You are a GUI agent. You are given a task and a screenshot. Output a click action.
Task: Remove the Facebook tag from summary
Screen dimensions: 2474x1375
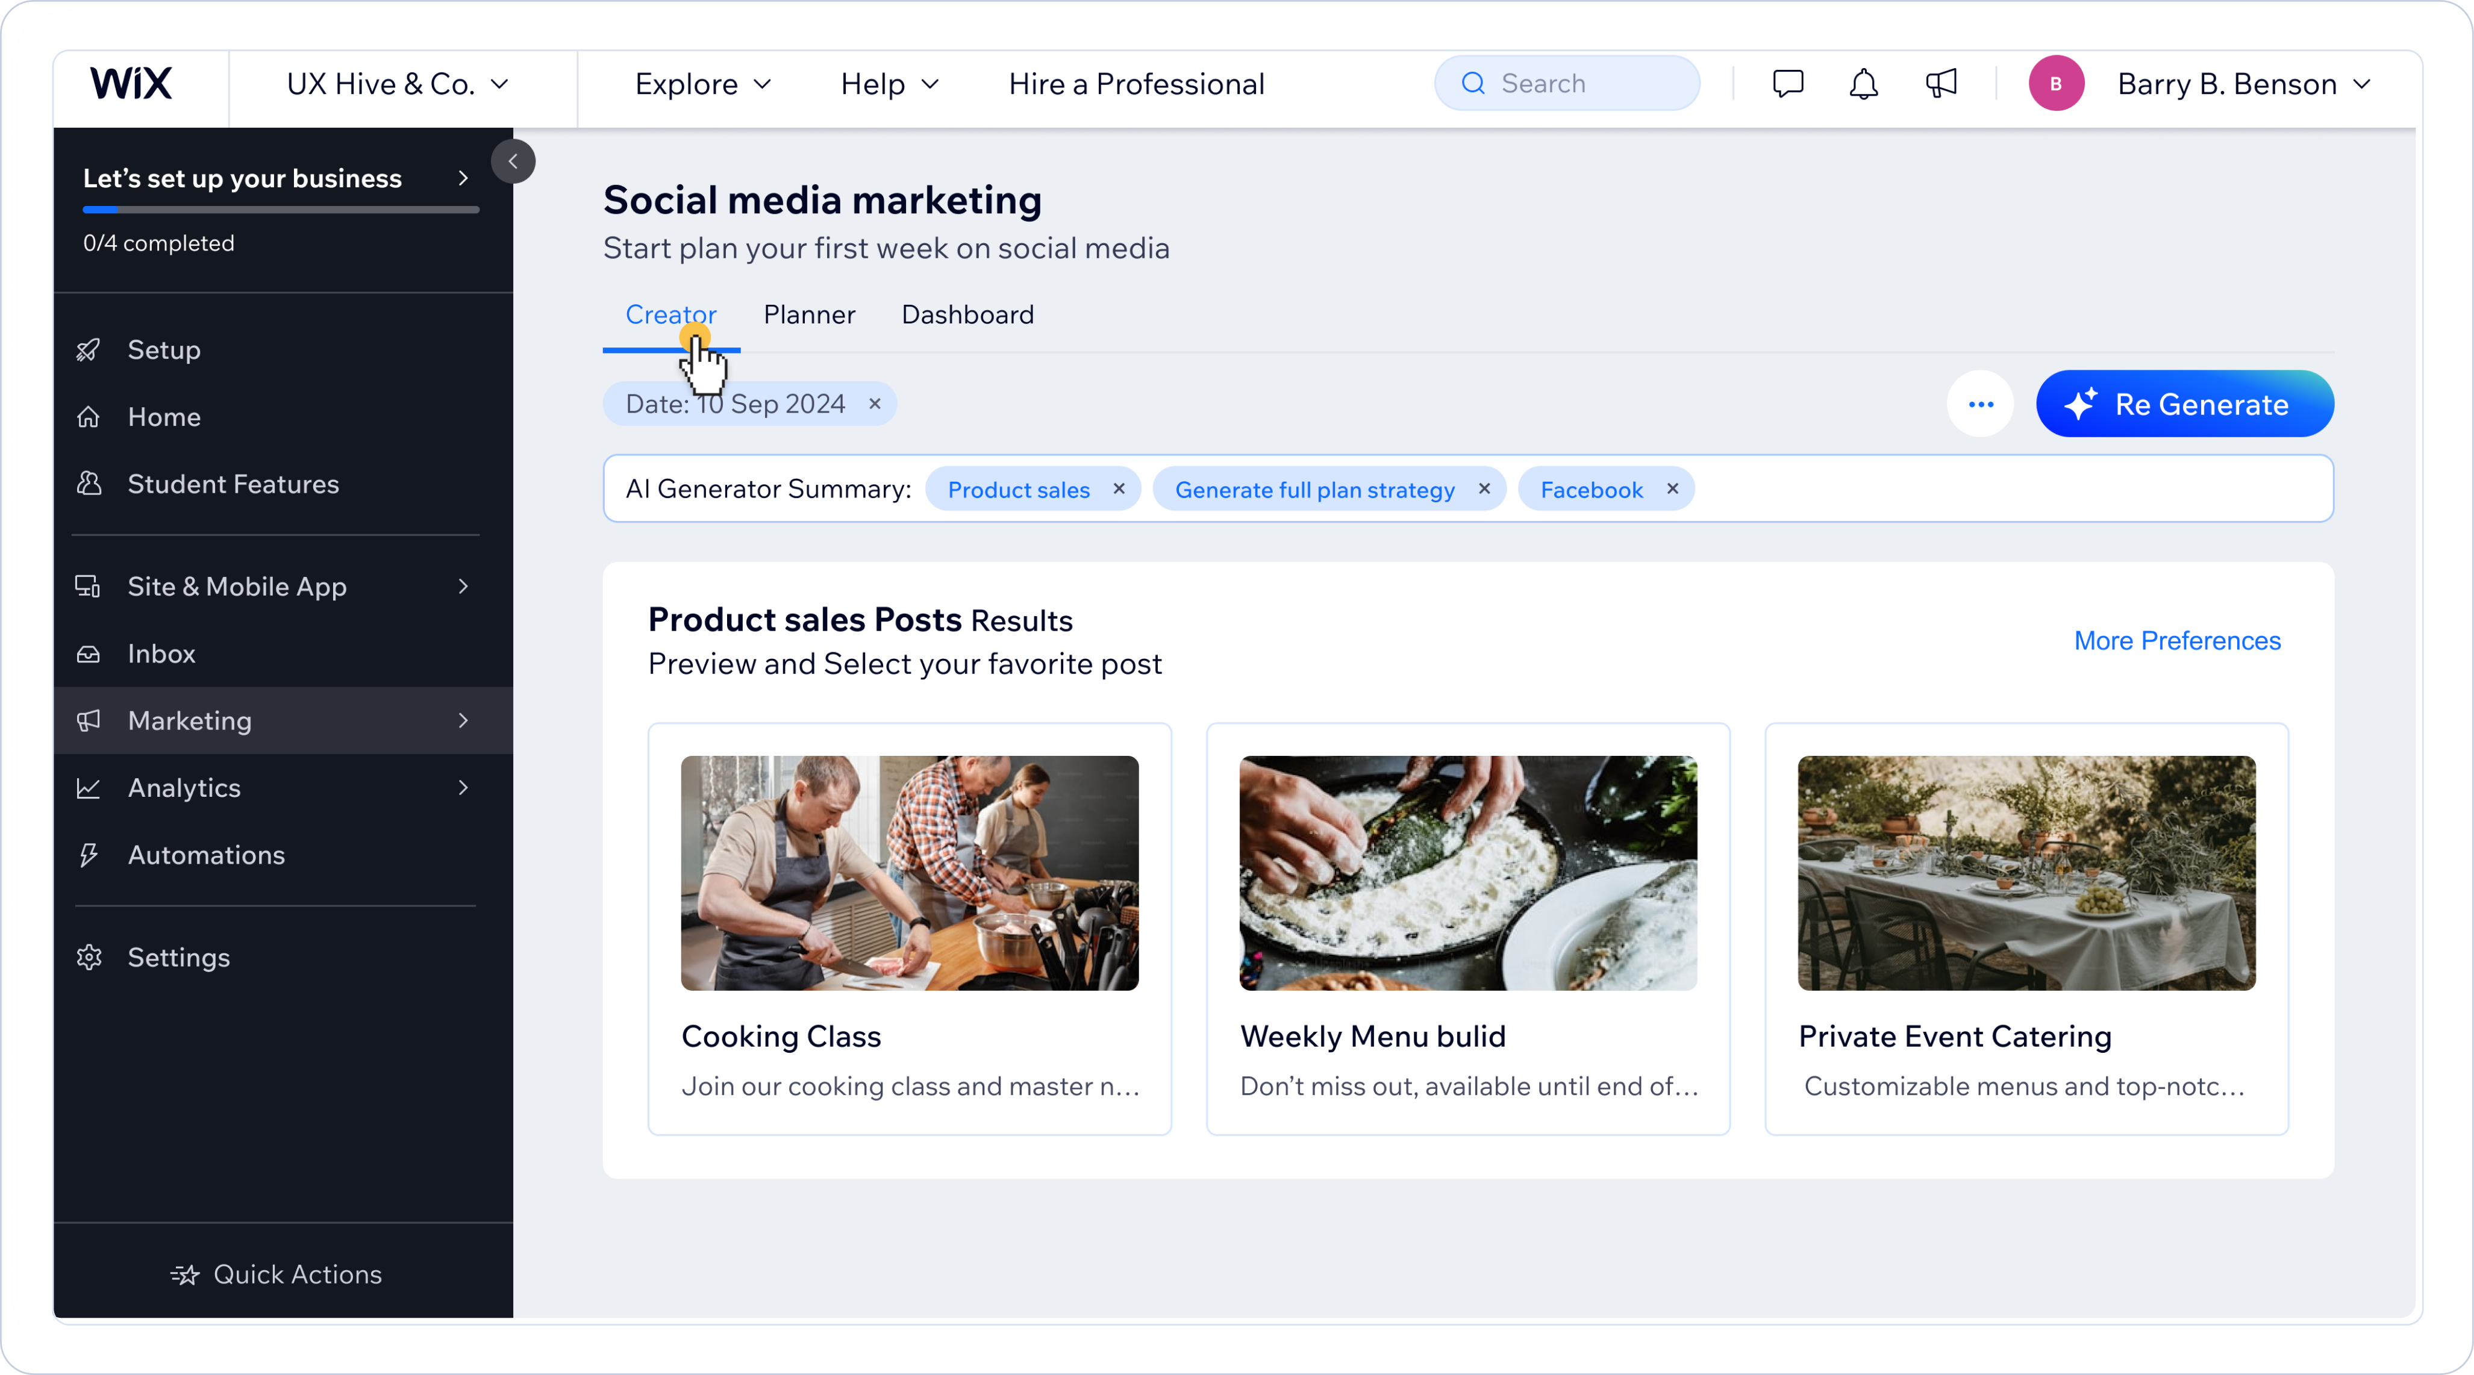pyautogui.click(x=1673, y=488)
